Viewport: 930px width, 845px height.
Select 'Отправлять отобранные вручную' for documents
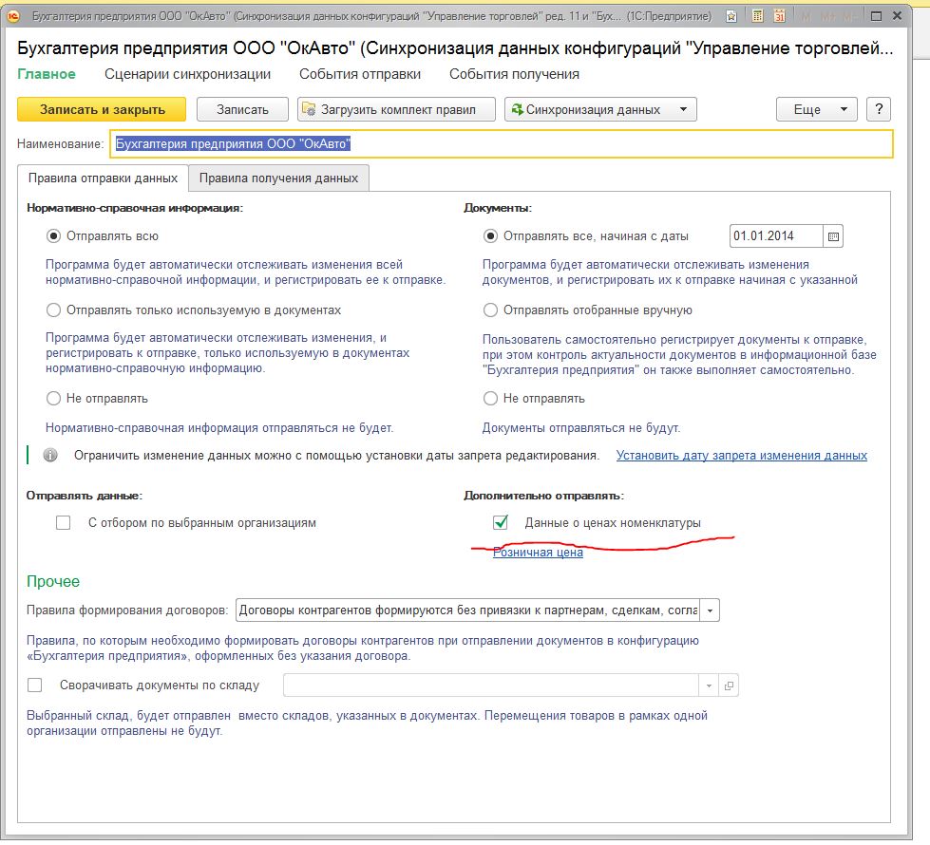pyautogui.click(x=491, y=310)
